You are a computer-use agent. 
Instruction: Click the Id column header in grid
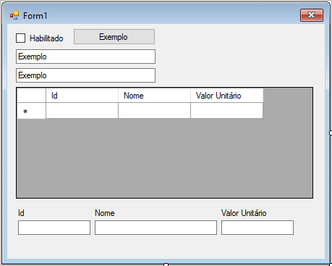click(x=82, y=96)
